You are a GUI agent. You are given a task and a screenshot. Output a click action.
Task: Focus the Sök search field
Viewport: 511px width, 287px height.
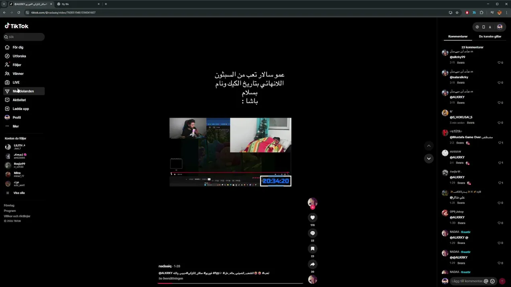24,37
